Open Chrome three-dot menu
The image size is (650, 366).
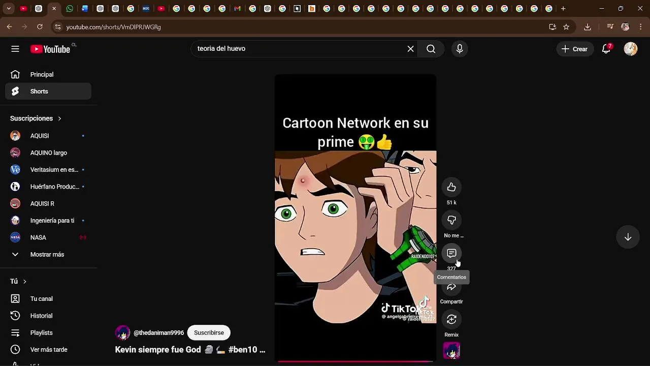[x=641, y=27]
